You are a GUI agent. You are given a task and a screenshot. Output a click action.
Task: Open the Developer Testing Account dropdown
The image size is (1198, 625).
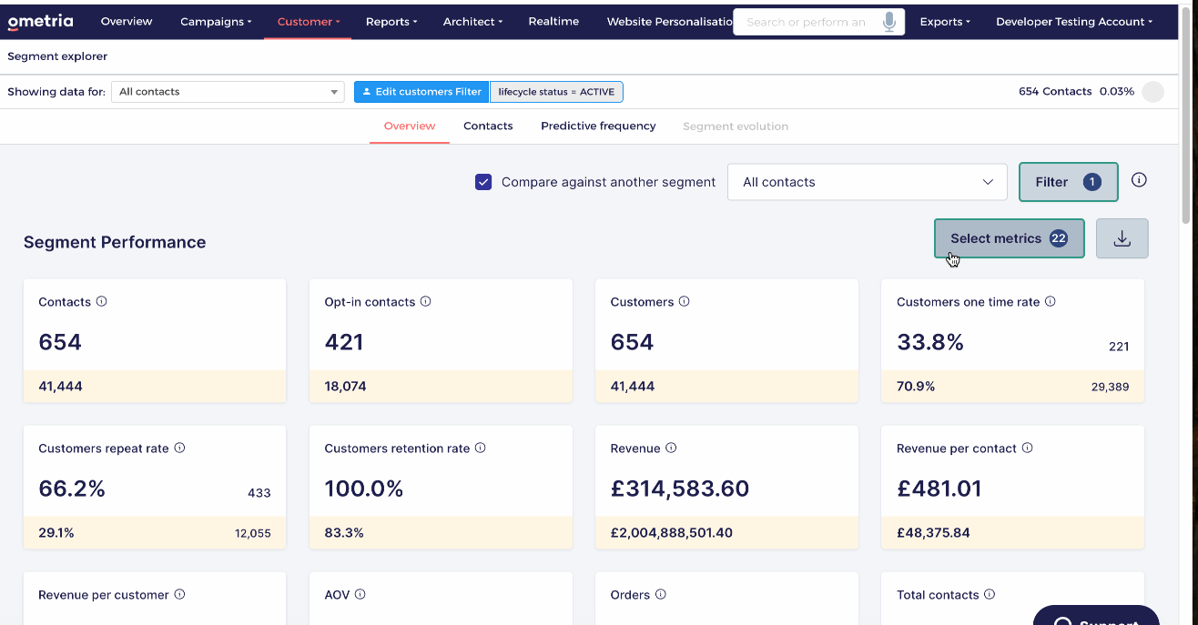click(1073, 22)
